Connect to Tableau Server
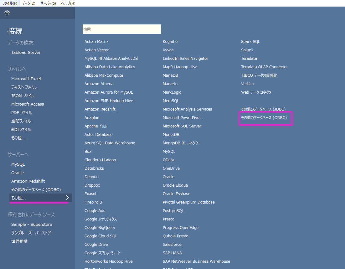This screenshot has width=345, height=269. pyautogui.click(x=26, y=52)
